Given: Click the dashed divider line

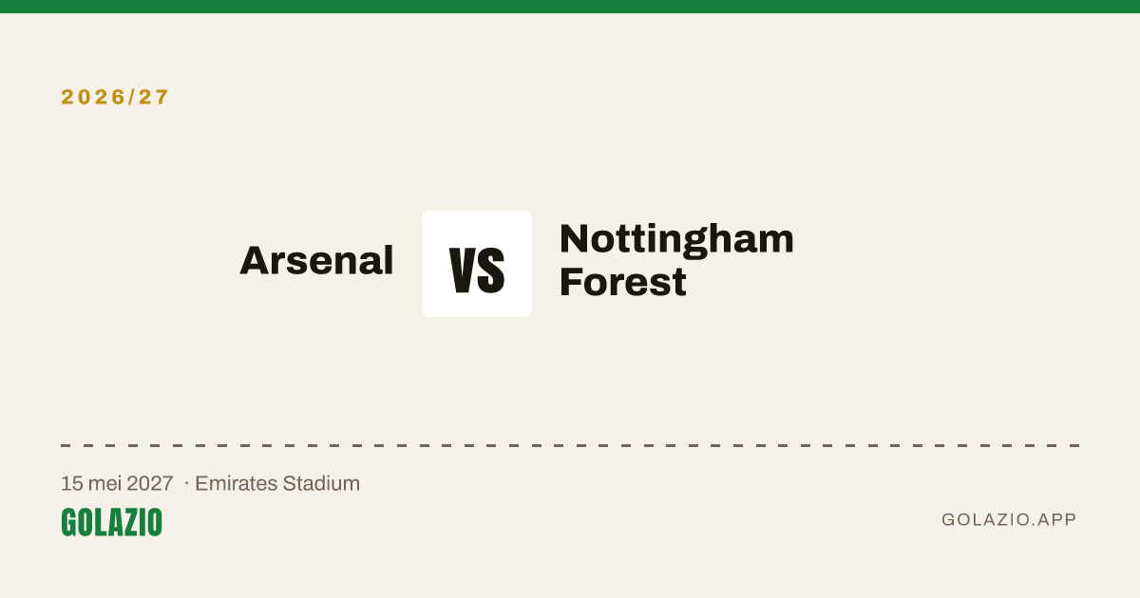Looking at the screenshot, I should click(570, 445).
